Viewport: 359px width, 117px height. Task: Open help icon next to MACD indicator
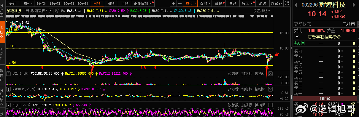point(8,89)
